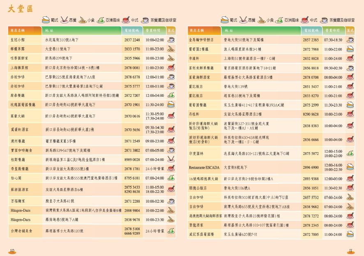Click the 茶餐廳及咖啡室 legend icon on page 11
Screen dimensions: 364x256
tap(324, 20)
